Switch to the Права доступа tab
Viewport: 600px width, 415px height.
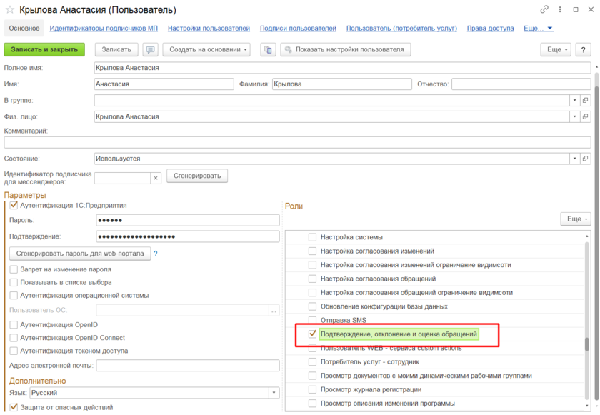489,29
